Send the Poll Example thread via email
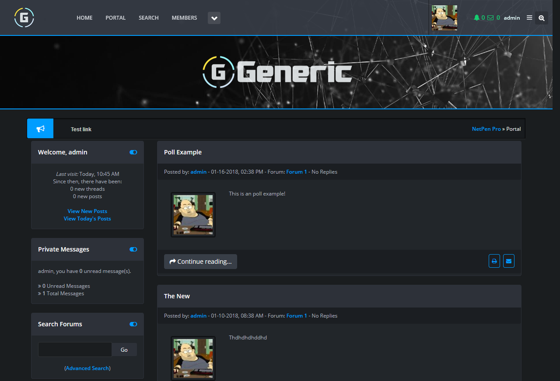Viewport: 560px width, 381px height. [508, 261]
